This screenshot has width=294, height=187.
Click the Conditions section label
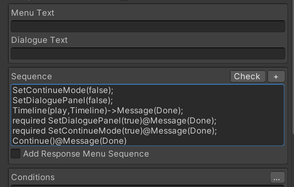click(x=33, y=177)
